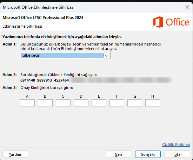The height and width of the screenshot is (160, 193).
Task: Click input field F for confirmation ID
Action: click(117, 103)
